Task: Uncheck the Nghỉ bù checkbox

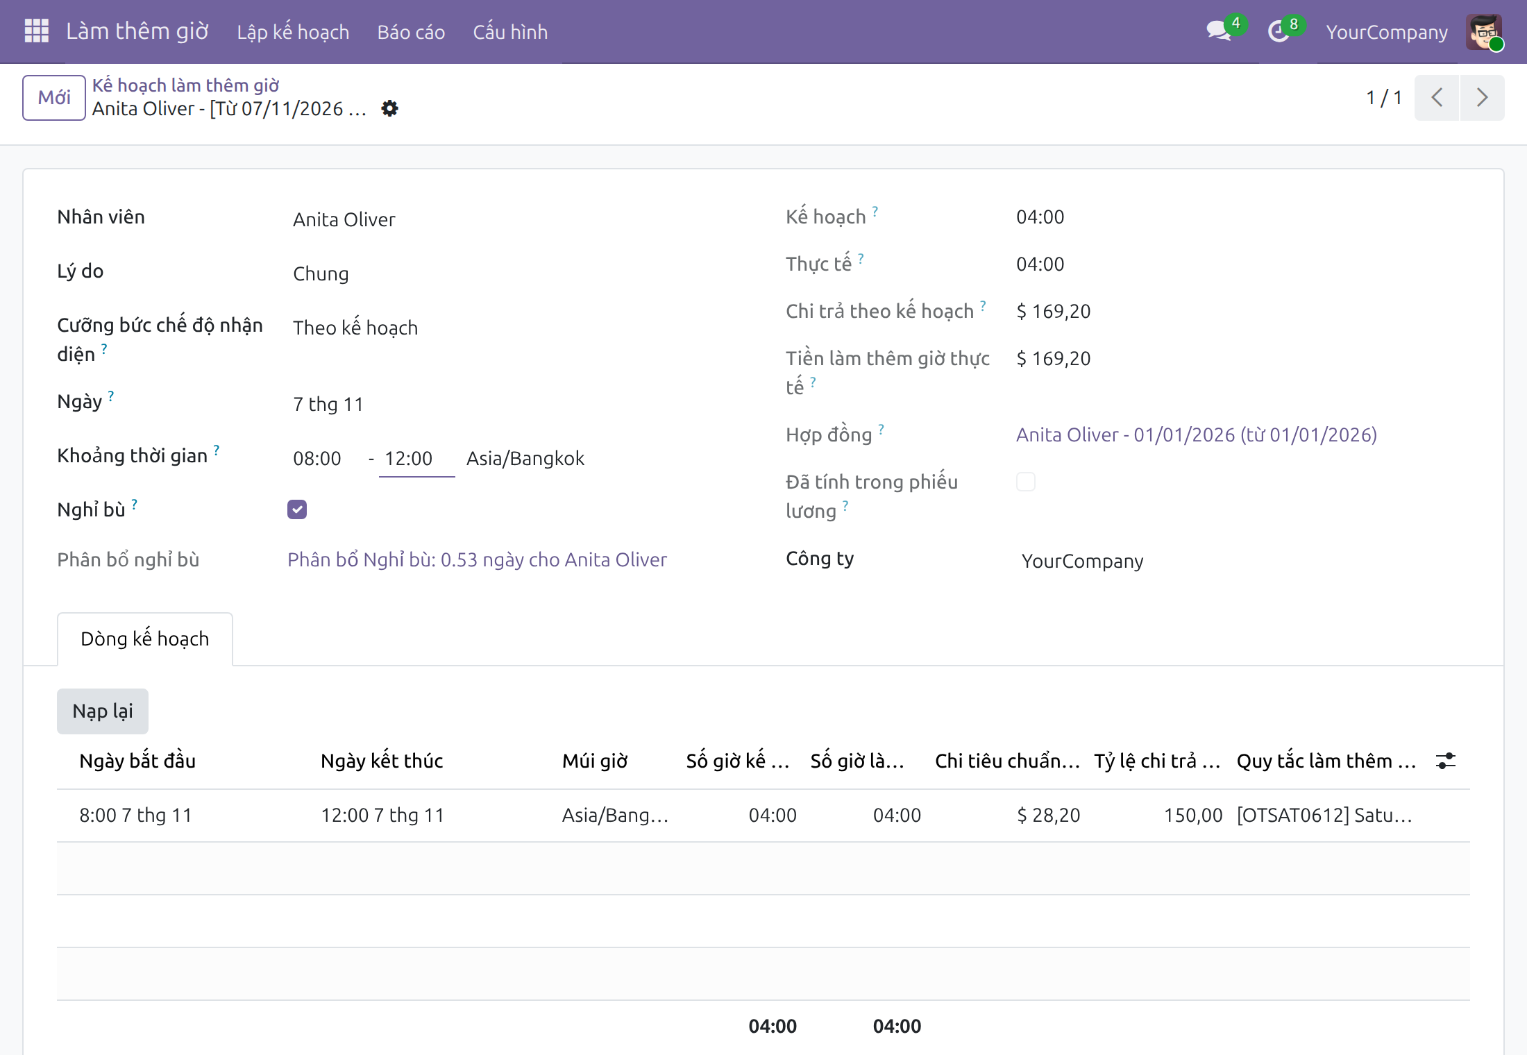Action: (297, 509)
